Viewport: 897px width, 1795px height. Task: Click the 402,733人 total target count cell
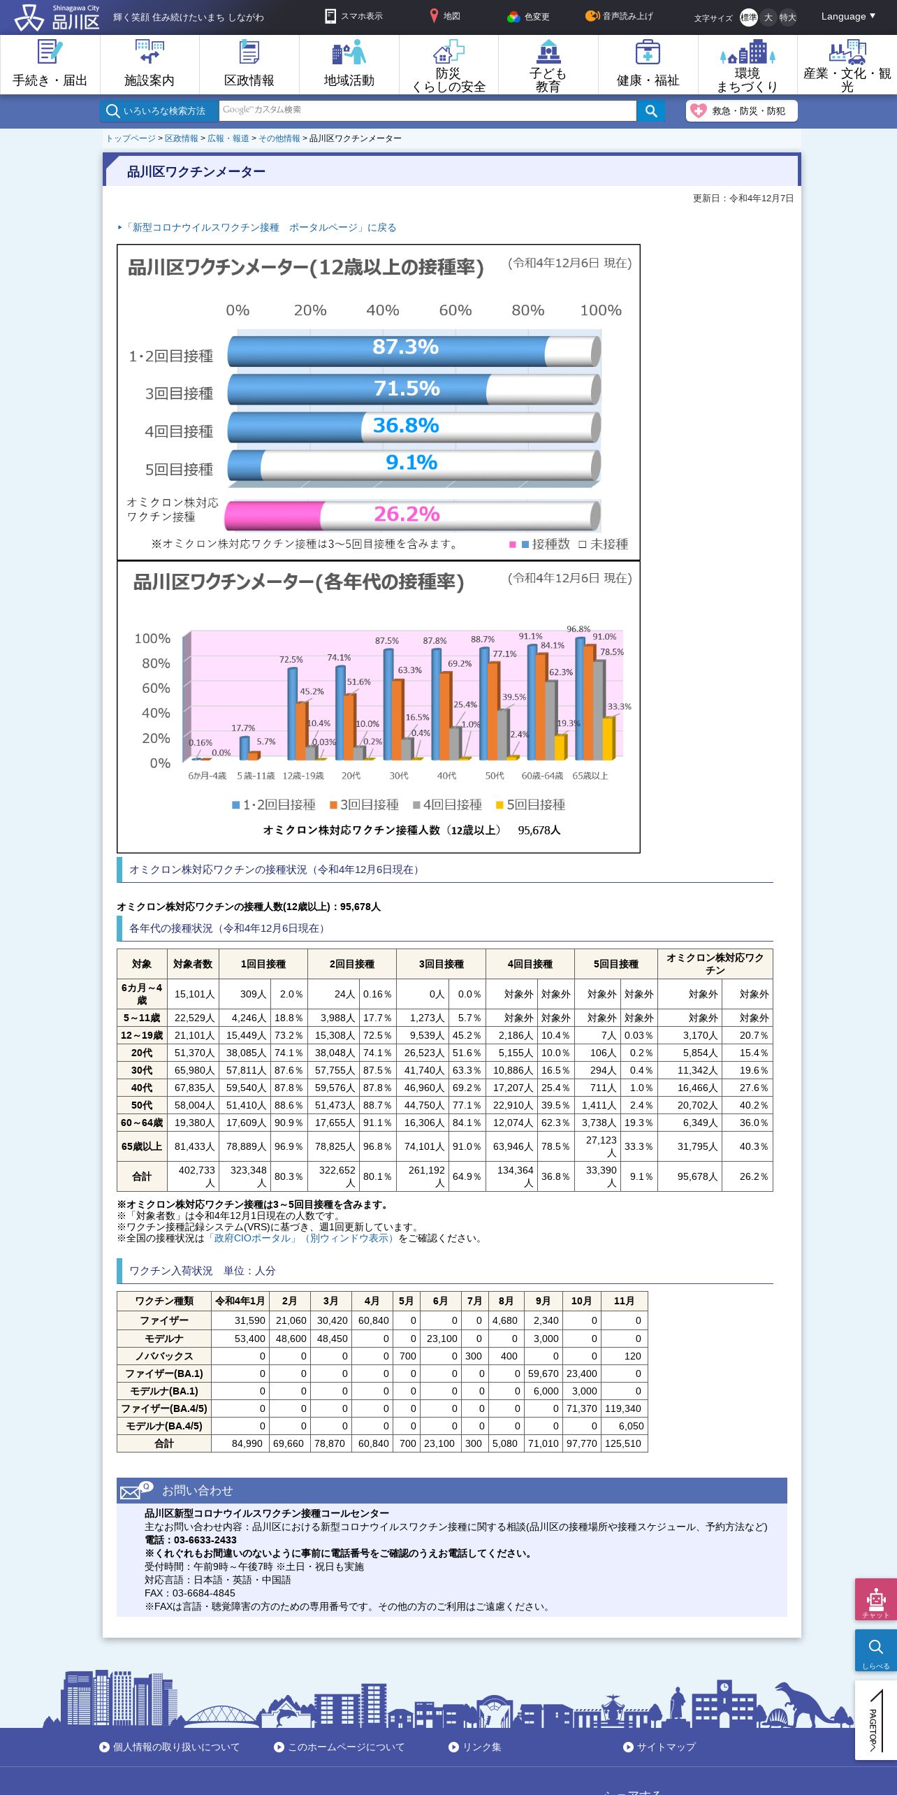tap(194, 1176)
